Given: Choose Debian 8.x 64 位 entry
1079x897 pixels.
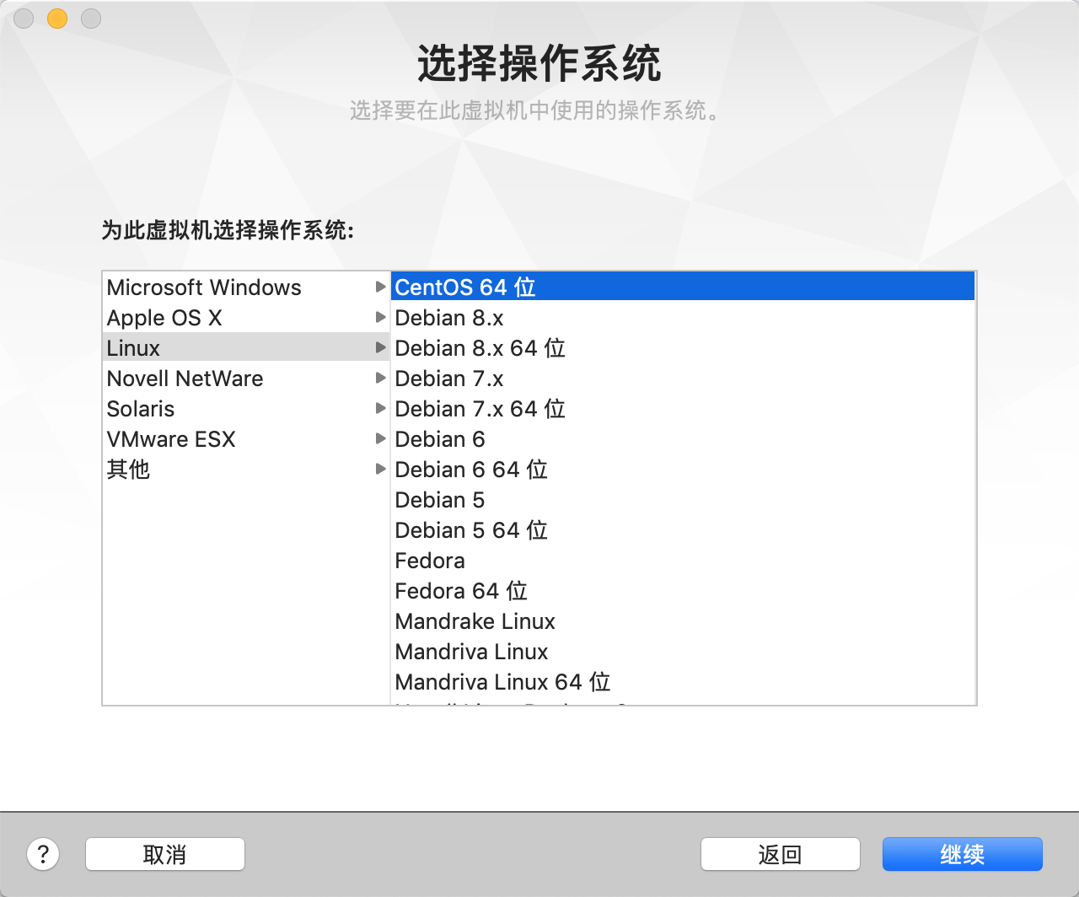Looking at the screenshot, I should click(683, 348).
